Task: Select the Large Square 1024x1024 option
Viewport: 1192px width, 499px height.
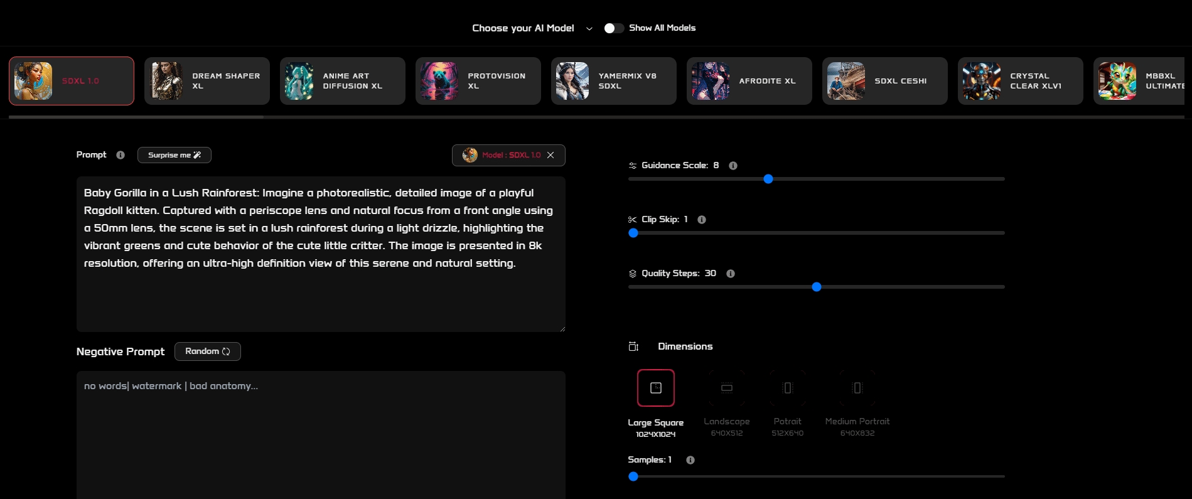Action: click(x=655, y=388)
